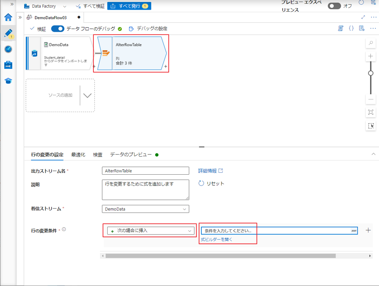The height and width of the screenshot is (286, 379).
Task: Click the multi-select lasso icon
Action: coord(370,126)
